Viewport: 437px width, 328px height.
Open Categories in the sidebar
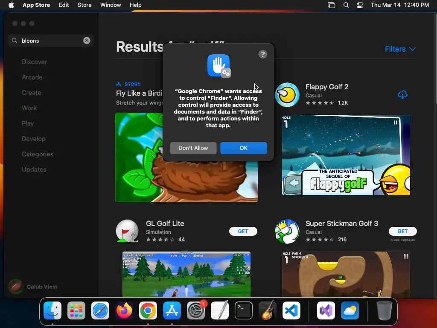[x=38, y=154]
